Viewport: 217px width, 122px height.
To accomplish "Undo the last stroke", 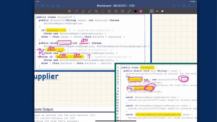I will 174,6.
